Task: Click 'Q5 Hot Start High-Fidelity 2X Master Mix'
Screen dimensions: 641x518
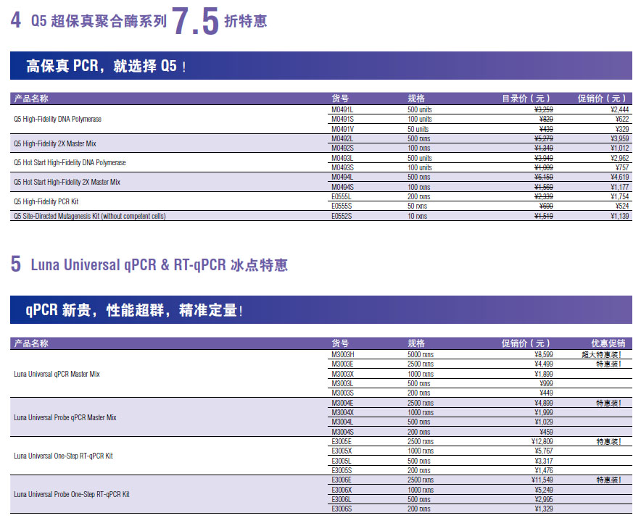Action: (x=67, y=182)
